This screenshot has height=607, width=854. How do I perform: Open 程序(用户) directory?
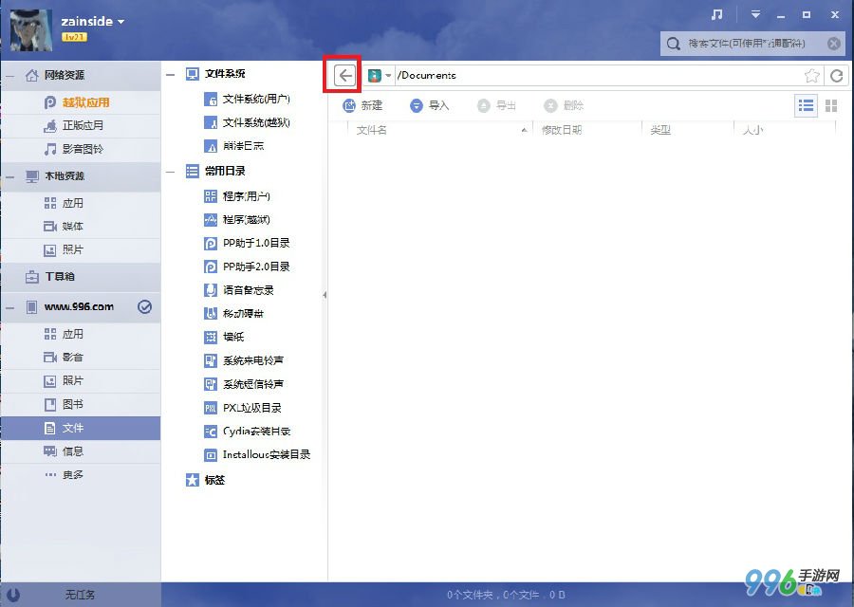point(237,196)
